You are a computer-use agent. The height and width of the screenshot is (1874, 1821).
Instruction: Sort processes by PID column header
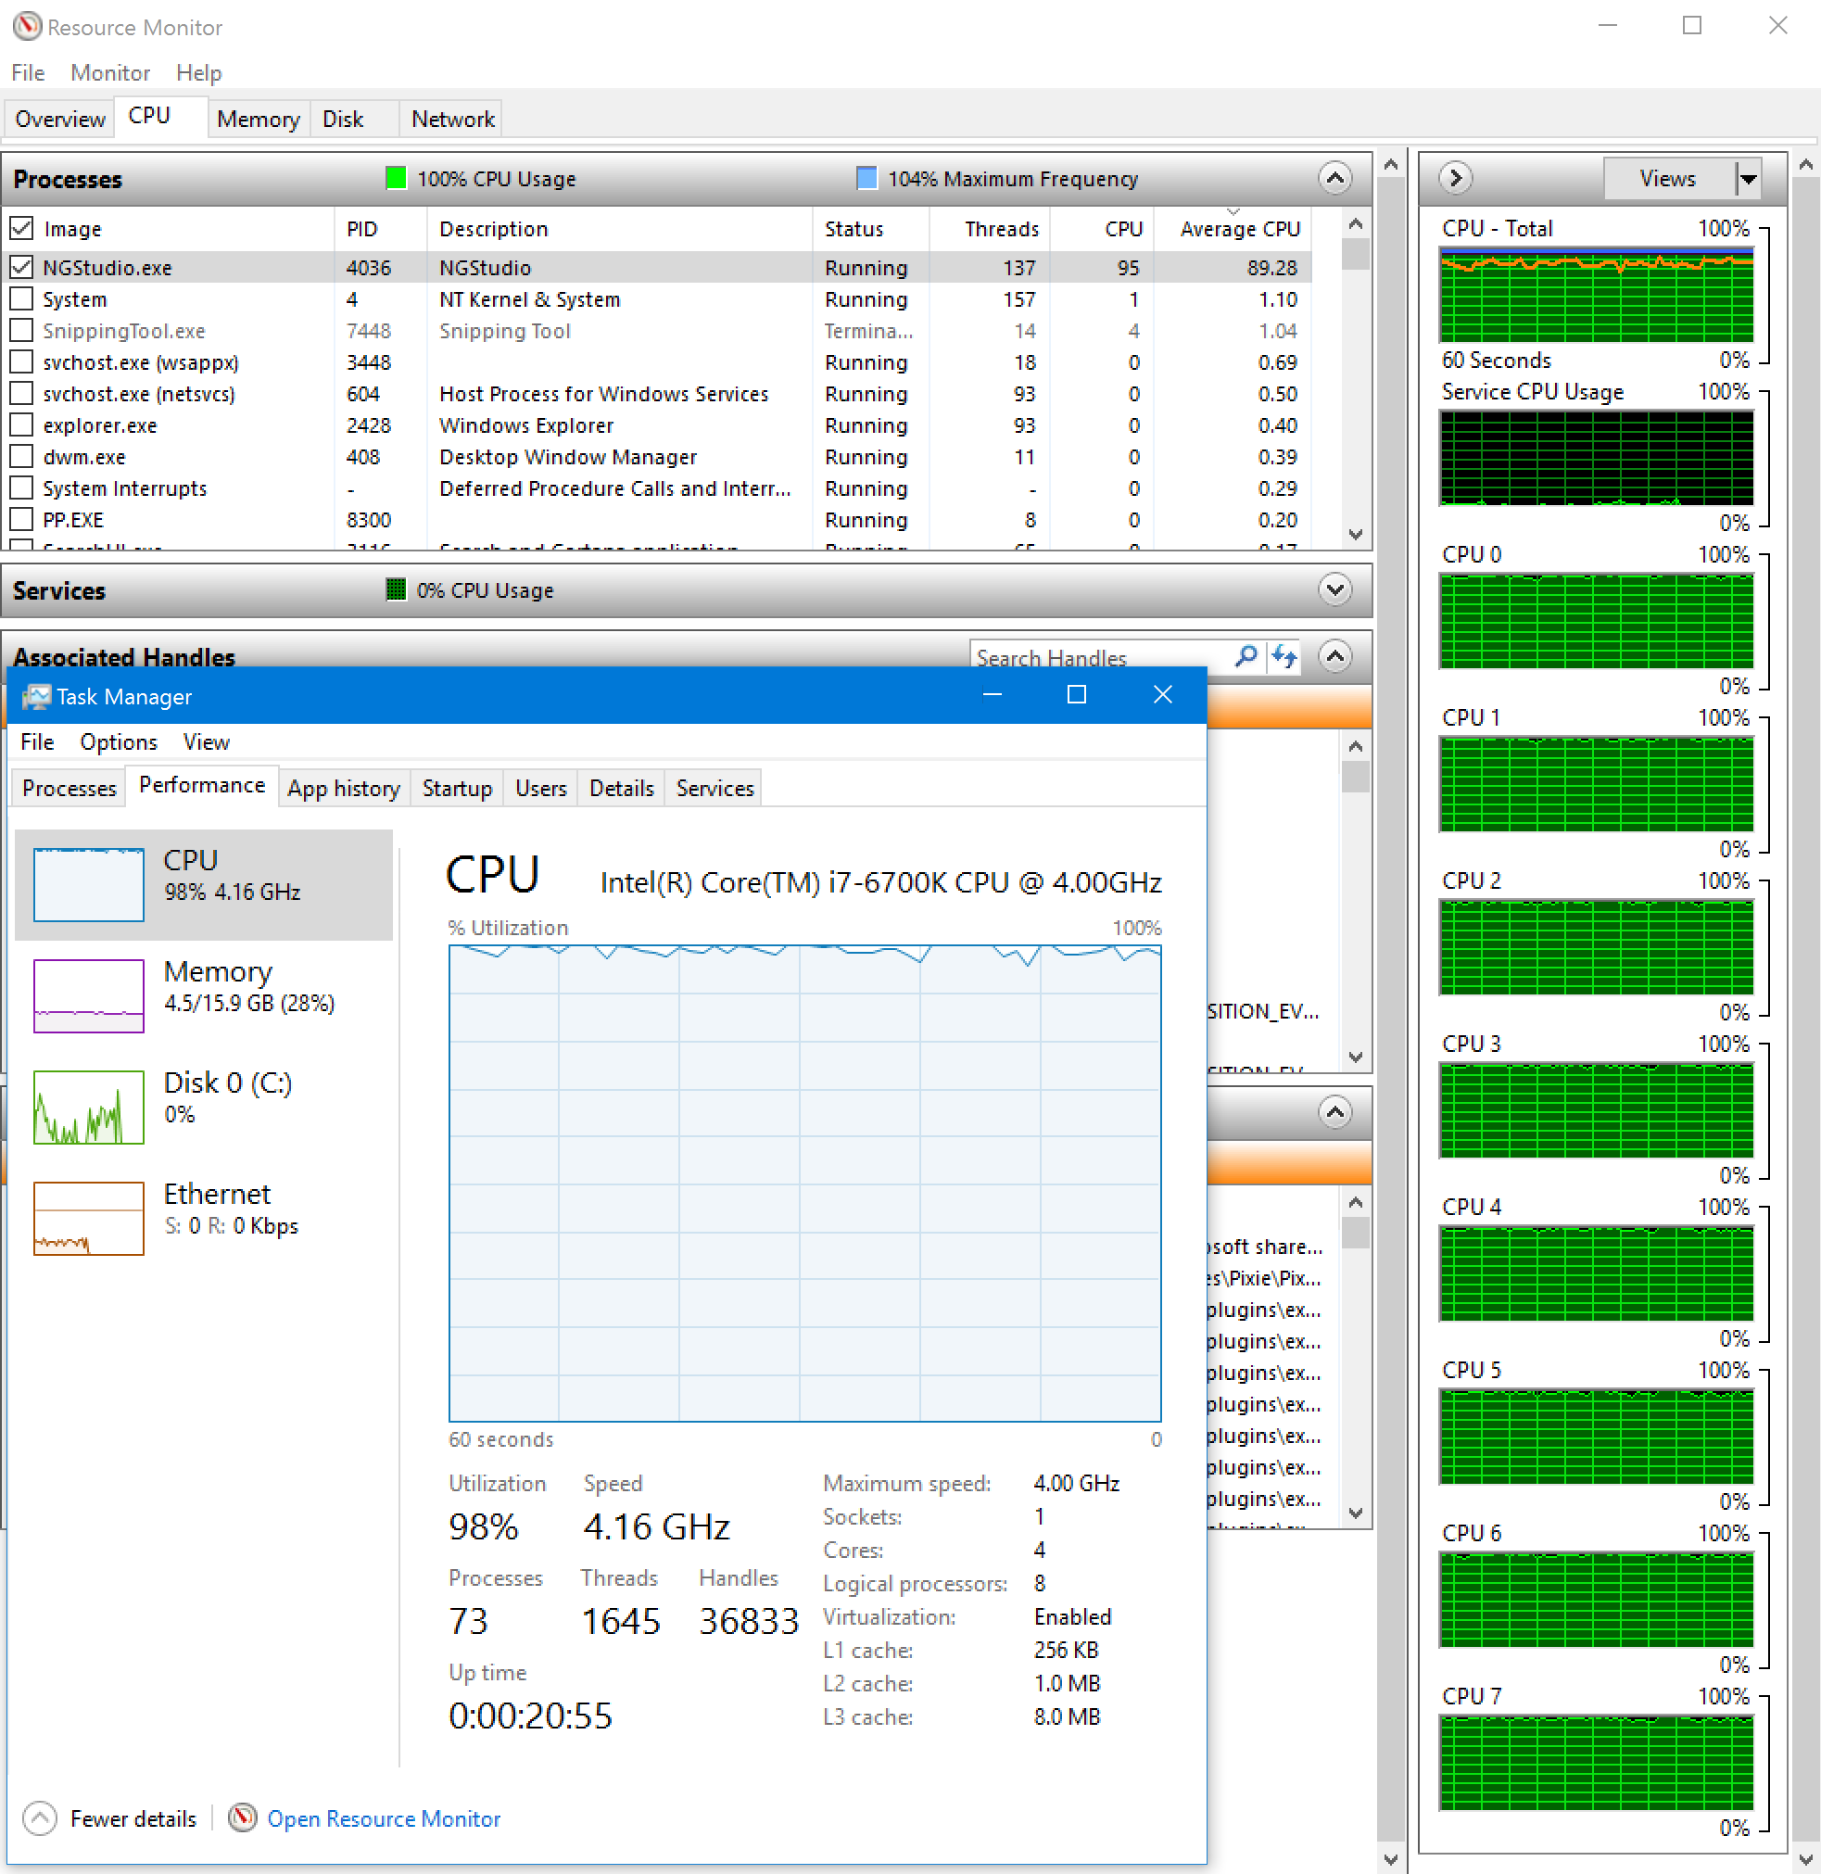click(x=380, y=229)
